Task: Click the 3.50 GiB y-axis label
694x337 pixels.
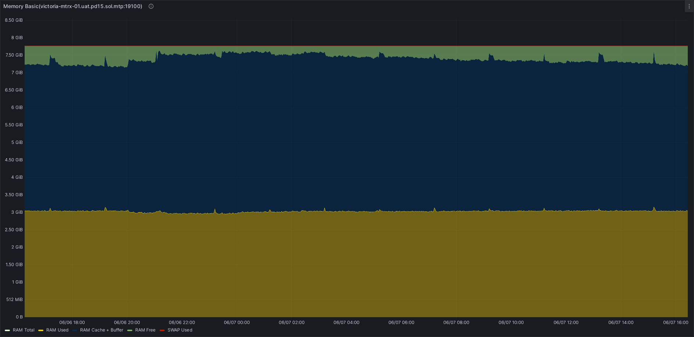Action: [x=14, y=195]
